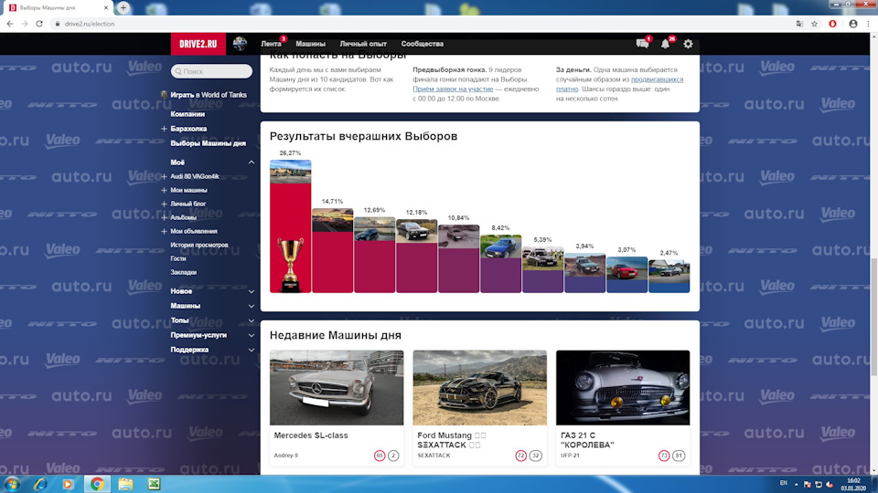Open a new browser tab
Screen dimensions: 878x493
[123, 8]
